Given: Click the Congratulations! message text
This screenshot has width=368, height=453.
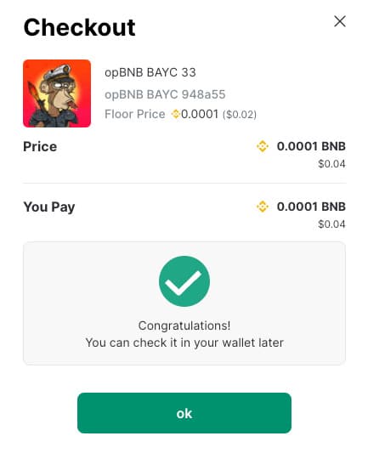Looking at the screenshot, I should pos(184,326).
